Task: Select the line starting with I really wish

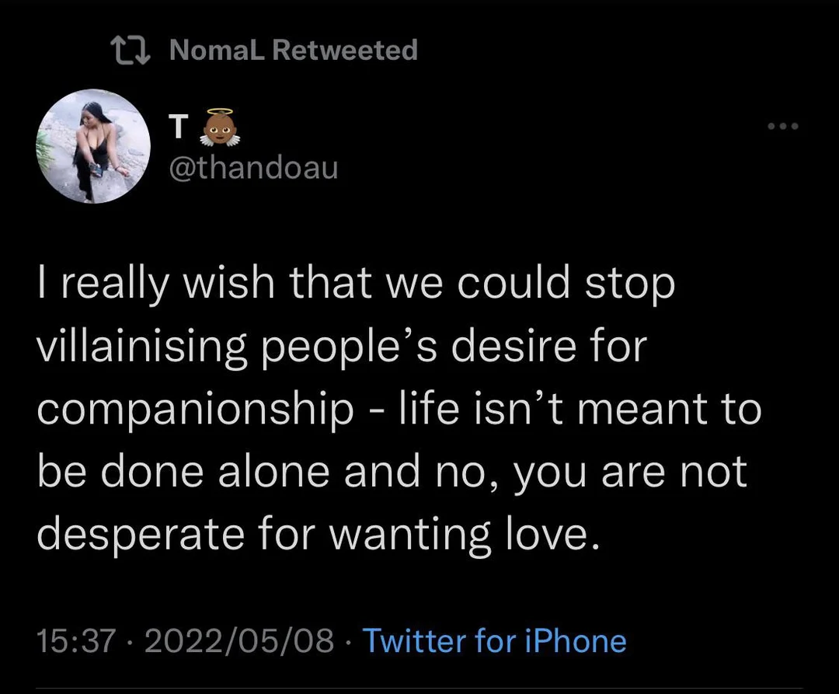Action: click(356, 285)
